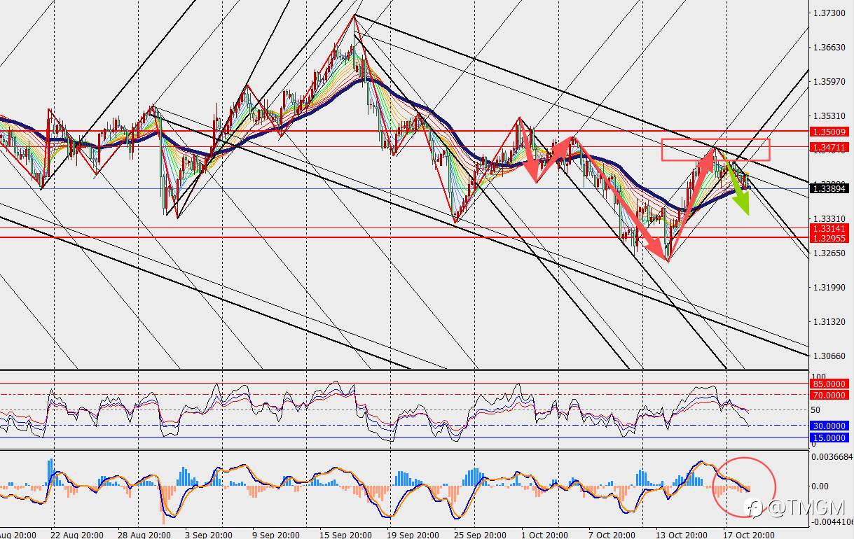
Task: Click the 1.31990 price axis value
Action: (829, 287)
